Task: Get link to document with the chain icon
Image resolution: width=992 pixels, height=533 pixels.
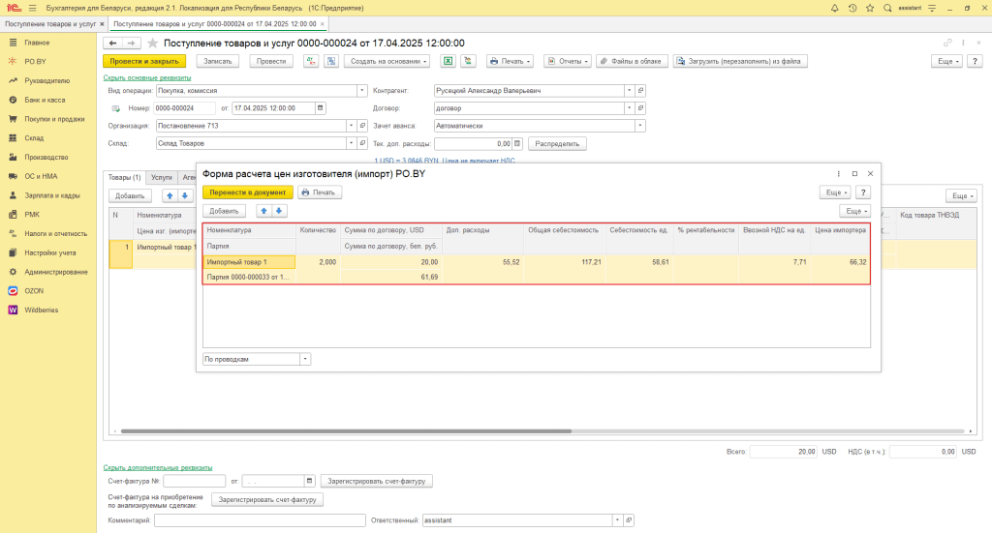Action: [x=947, y=43]
